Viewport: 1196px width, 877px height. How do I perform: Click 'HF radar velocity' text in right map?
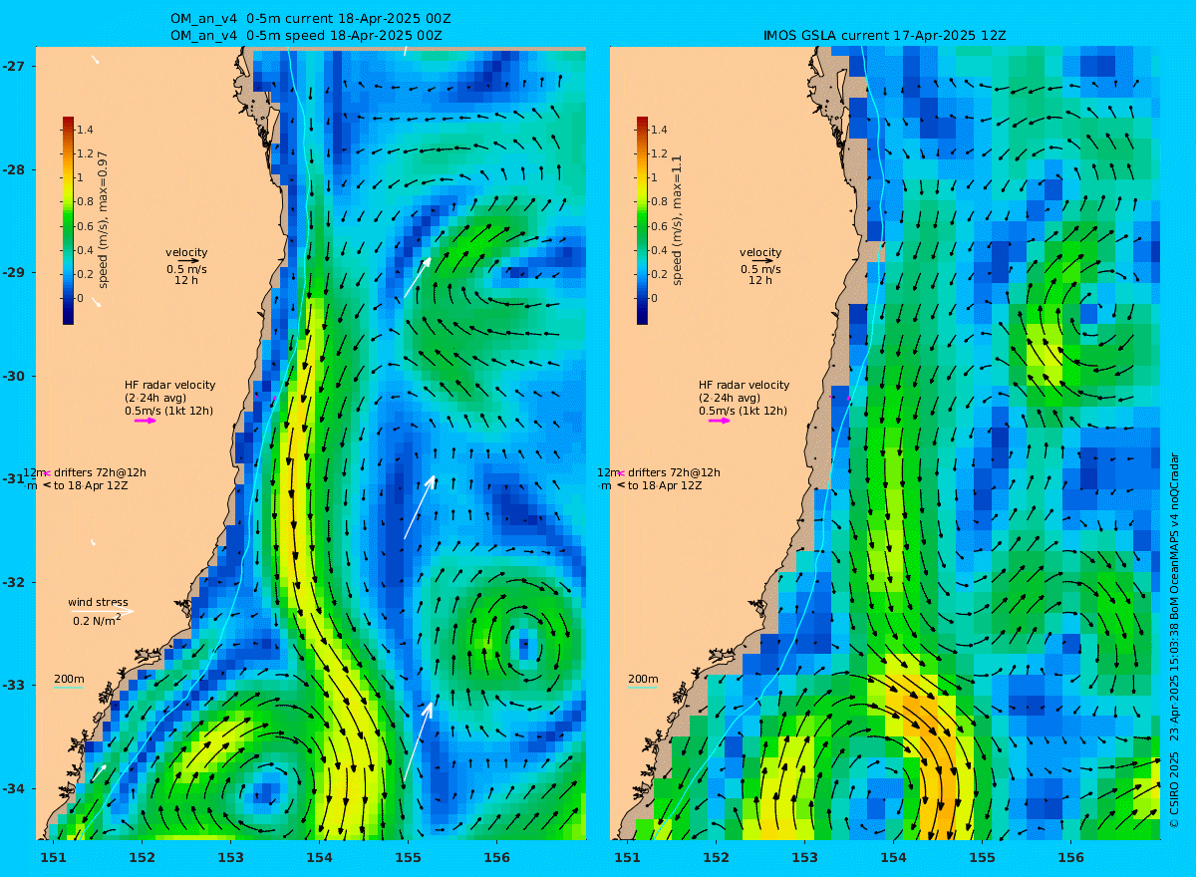point(744,385)
